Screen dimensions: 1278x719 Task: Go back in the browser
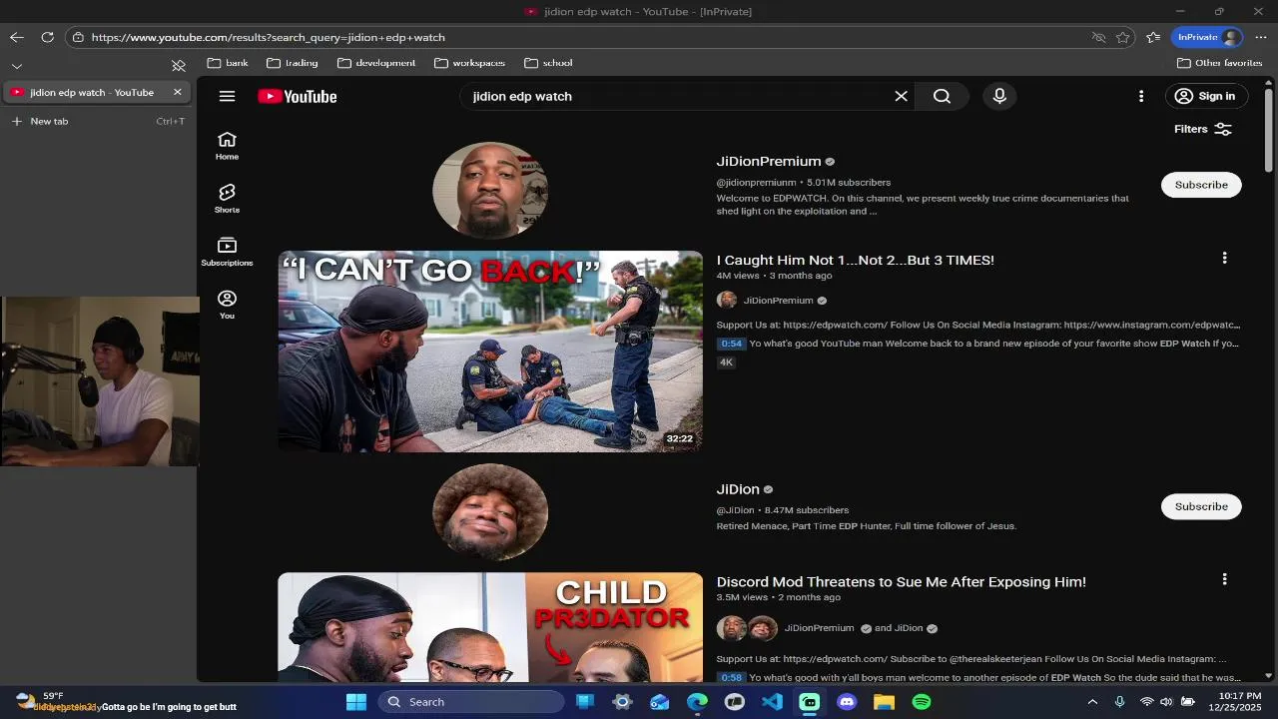(x=16, y=37)
